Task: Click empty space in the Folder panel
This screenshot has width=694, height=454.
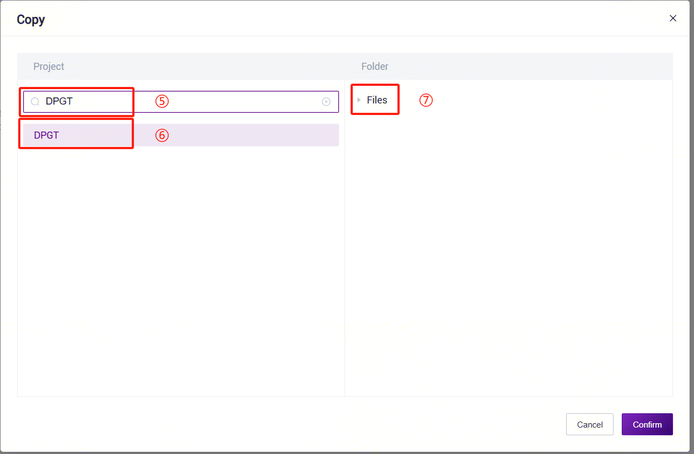Action: (x=508, y=253)
